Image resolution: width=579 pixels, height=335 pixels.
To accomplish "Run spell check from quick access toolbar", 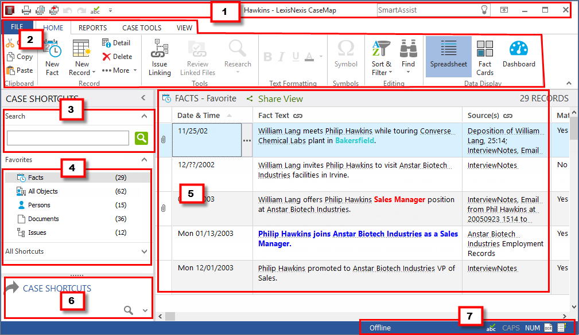I will tap(95, 10).
